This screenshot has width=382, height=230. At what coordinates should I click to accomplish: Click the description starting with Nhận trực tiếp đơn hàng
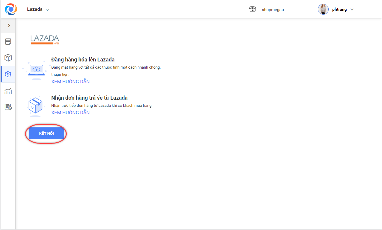click(102, 105)
